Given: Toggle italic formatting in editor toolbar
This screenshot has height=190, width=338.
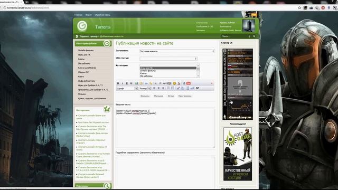Looking at the screenshot, I should [122, 83].
